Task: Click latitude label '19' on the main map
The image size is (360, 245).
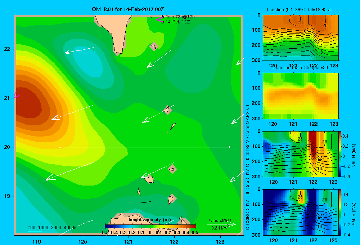Action: tap(7, 196)
